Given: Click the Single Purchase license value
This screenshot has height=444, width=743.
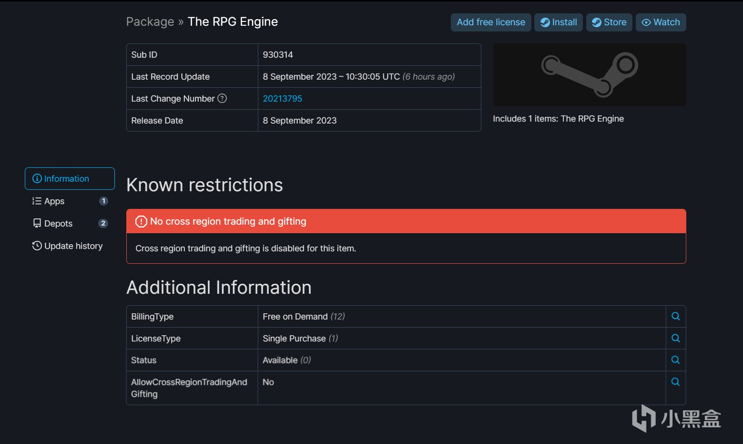Looking at the screenshot, I should (300, 339).
